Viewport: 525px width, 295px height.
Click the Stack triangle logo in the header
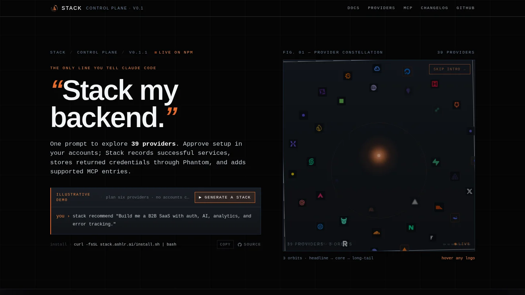tap(54, 8)
